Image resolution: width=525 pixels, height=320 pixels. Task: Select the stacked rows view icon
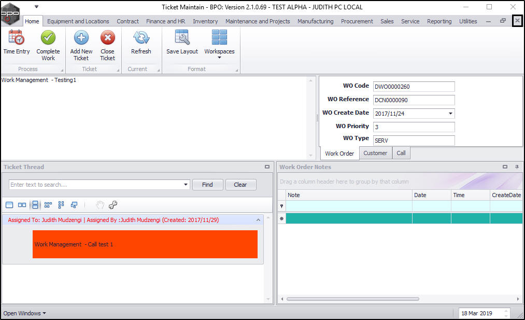tap(35, 205)
